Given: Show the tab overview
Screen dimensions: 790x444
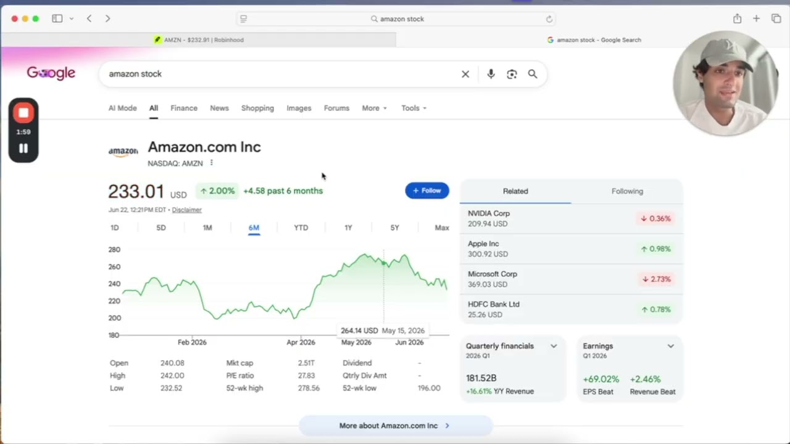Looking at the screenshot, I should tap(776, 18).
